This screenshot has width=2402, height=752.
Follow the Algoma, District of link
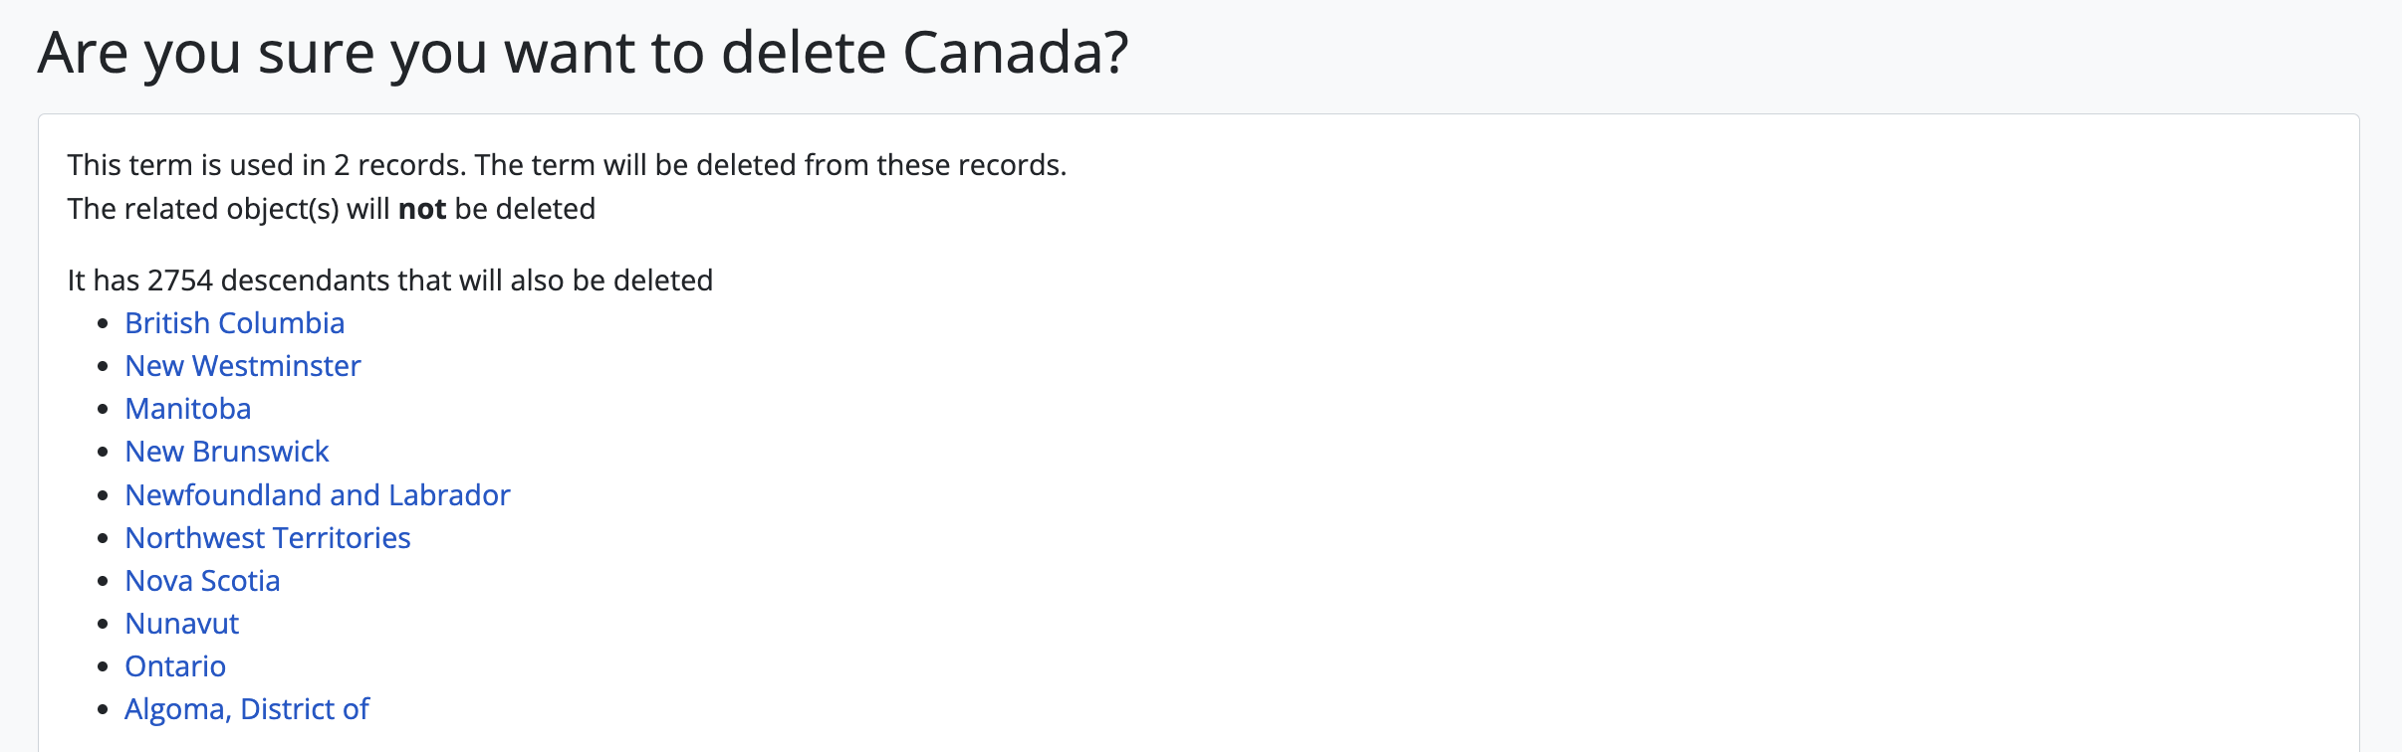tap(246, 709)
